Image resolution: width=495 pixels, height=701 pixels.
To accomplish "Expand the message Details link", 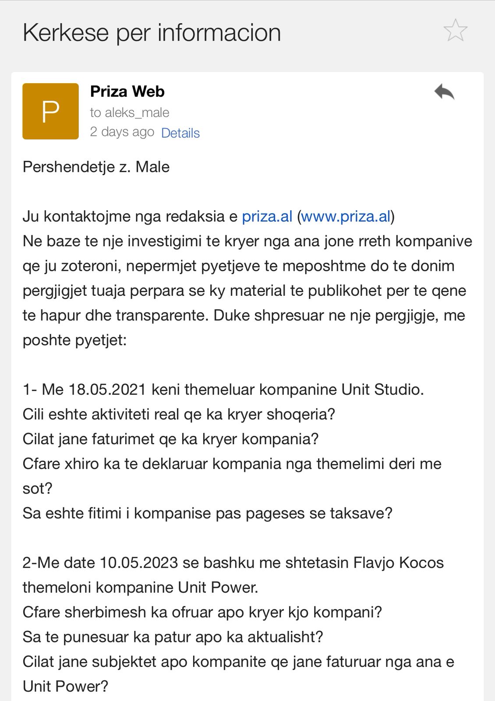I will point(180,133).
